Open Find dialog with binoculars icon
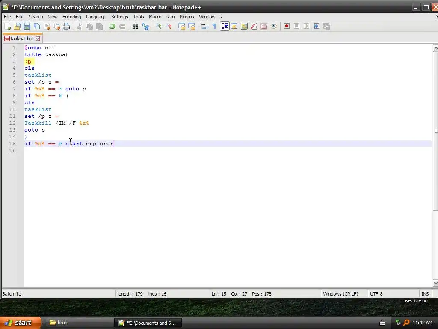This screenshot has width=438, height=329. (x=135, y=26)
